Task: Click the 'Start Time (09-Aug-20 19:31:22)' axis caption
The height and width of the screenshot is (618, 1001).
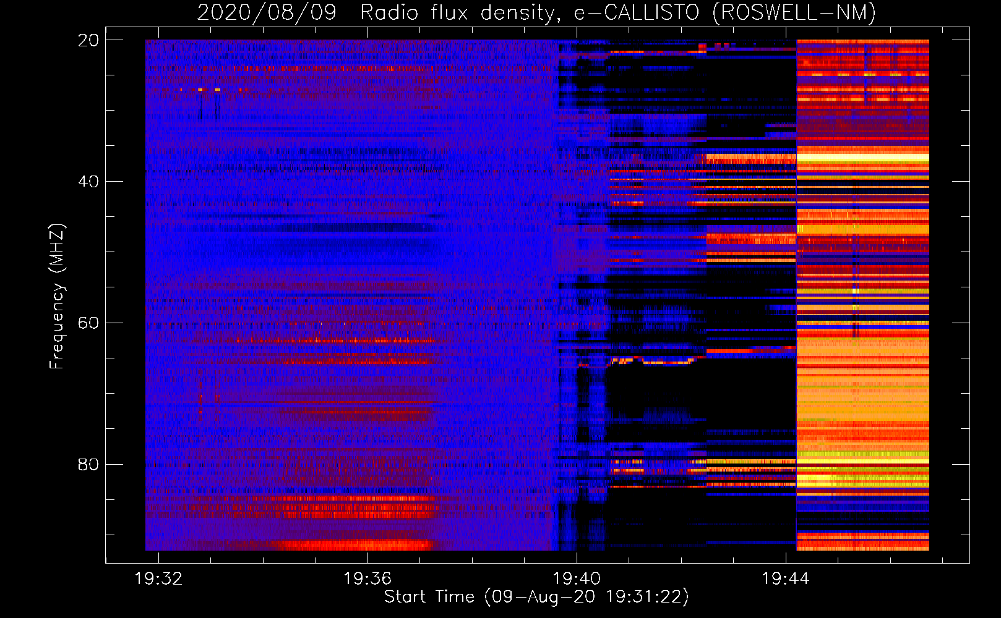Action: click(536, 597)
